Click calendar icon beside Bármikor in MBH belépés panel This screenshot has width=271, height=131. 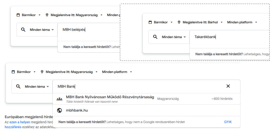click(18, 15)
